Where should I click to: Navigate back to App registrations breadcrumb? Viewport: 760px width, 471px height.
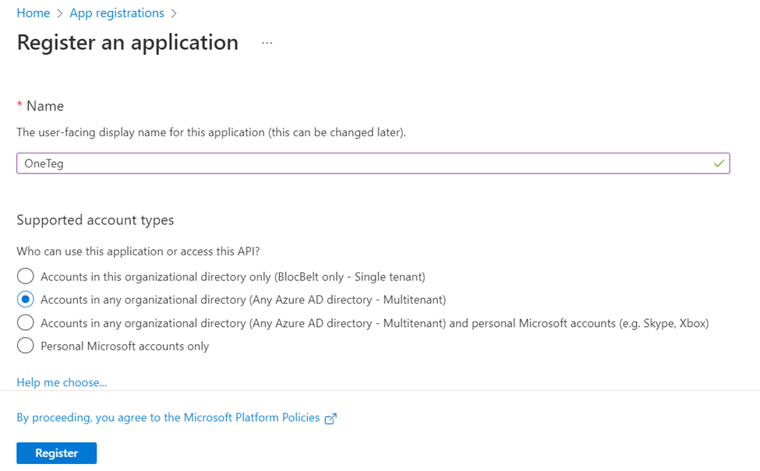[117, 13]
